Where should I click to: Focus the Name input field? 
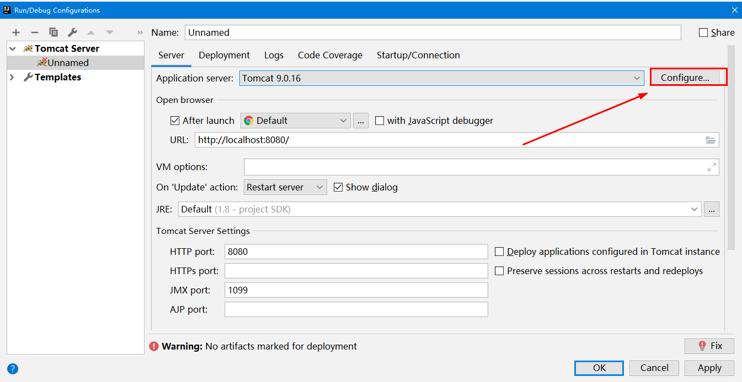click(x=433, y=32)
